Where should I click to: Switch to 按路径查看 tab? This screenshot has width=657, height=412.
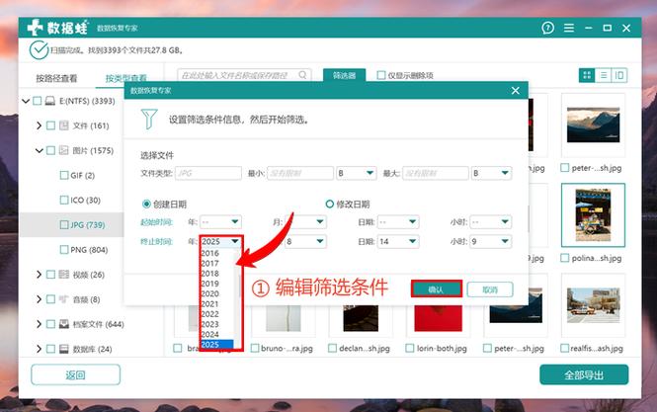56,78
